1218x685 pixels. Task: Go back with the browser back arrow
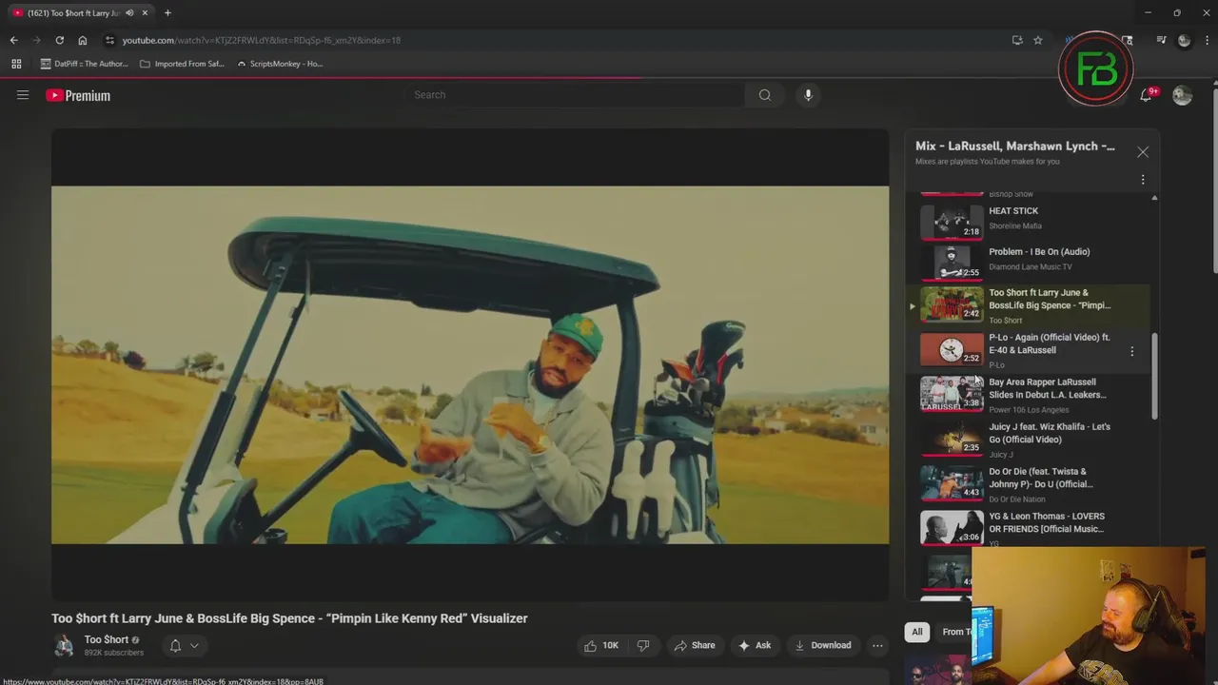point(13,40)
